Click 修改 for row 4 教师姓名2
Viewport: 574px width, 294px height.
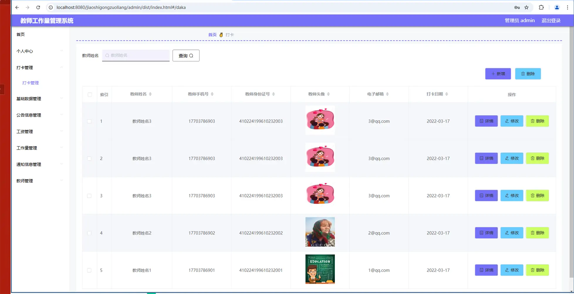pos(512,233)
